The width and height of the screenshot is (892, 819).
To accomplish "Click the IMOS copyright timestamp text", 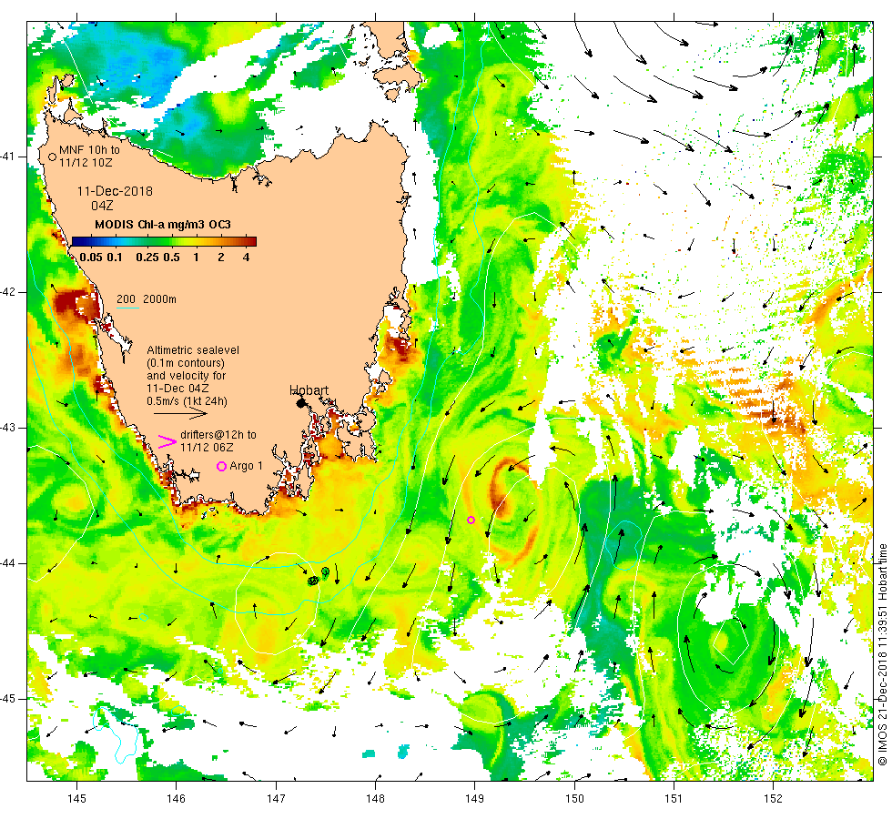I will tap(882, 654).
